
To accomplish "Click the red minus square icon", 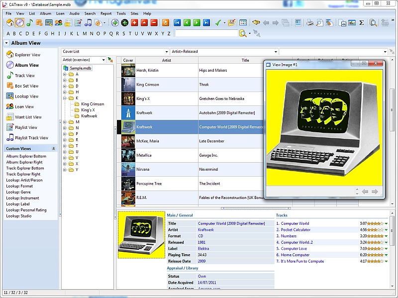I will point(154,23).
